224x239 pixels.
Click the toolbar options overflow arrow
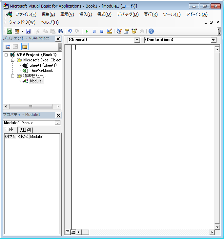(219, 31)
